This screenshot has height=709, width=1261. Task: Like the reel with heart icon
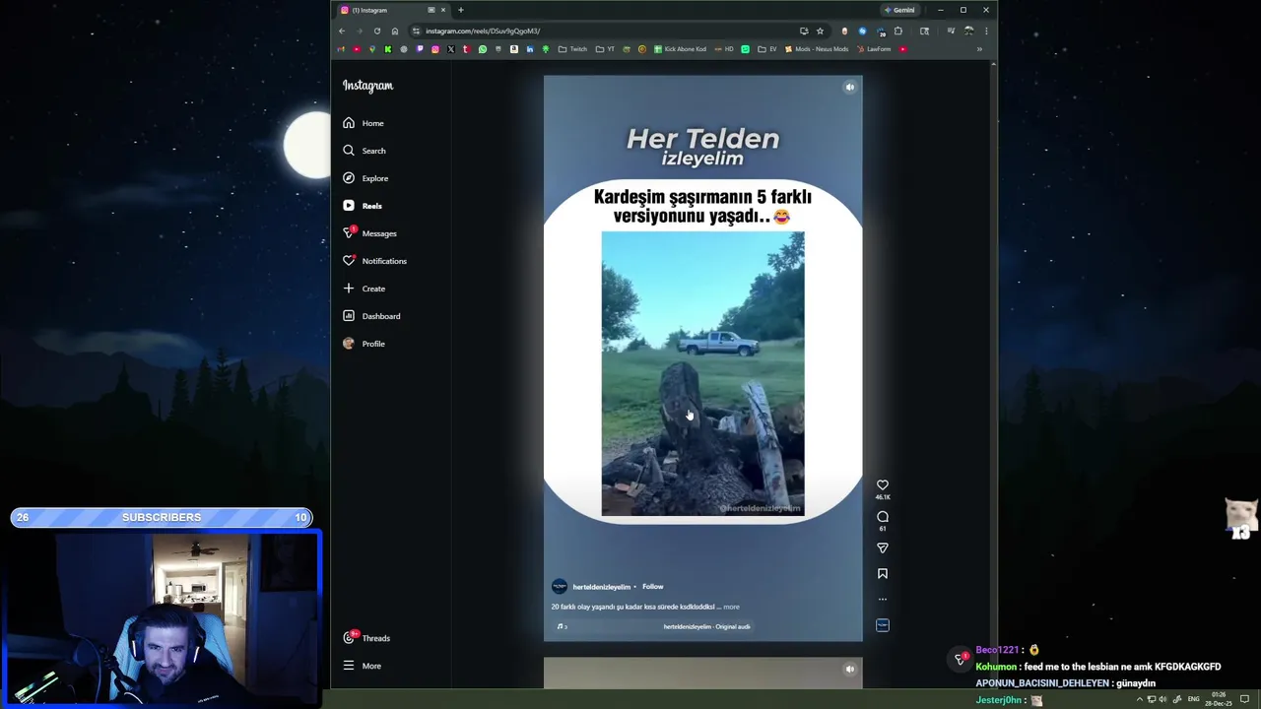click(x=883, y=484)
